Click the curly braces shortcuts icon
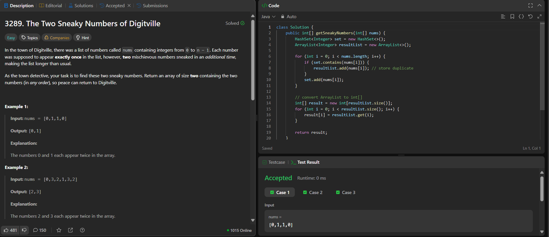Viewport: 549px width, 237px height. click(521, 16)
